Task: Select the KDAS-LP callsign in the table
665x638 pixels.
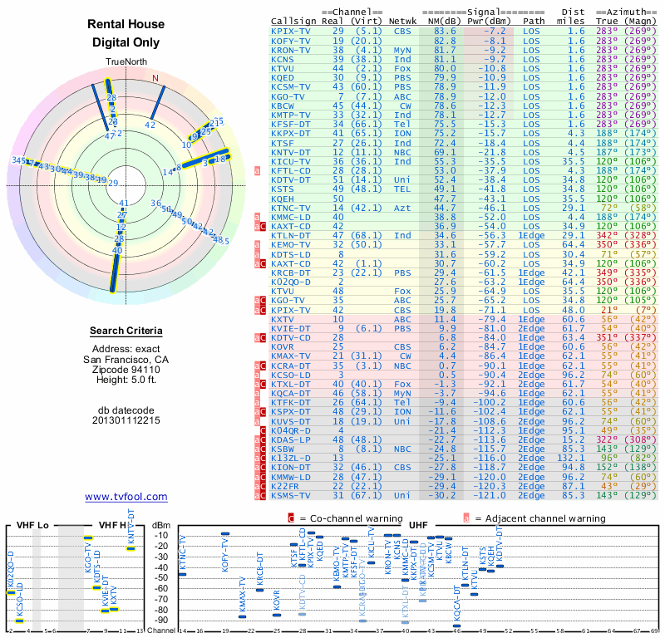Action: [290, 440]
